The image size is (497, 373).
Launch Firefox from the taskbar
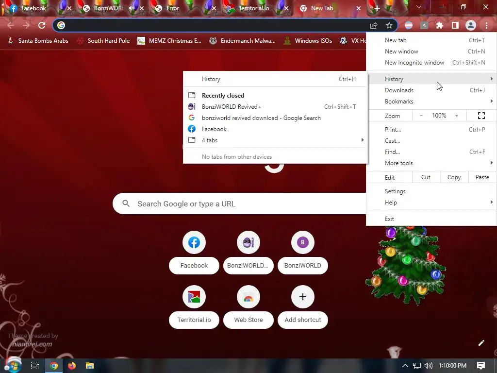click(x=72, y=366)
